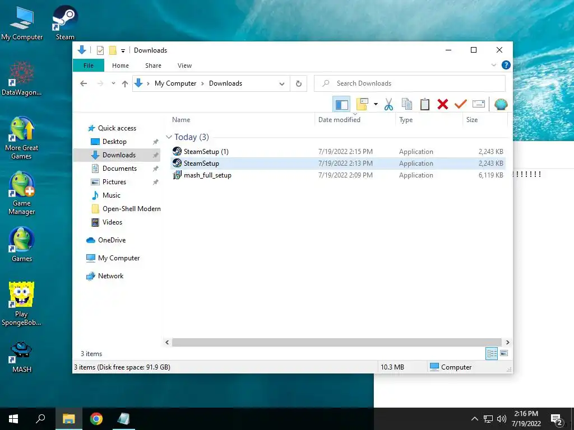Select OneDrive in navigation pane
The image size is (574, 430).
[106, 240]
